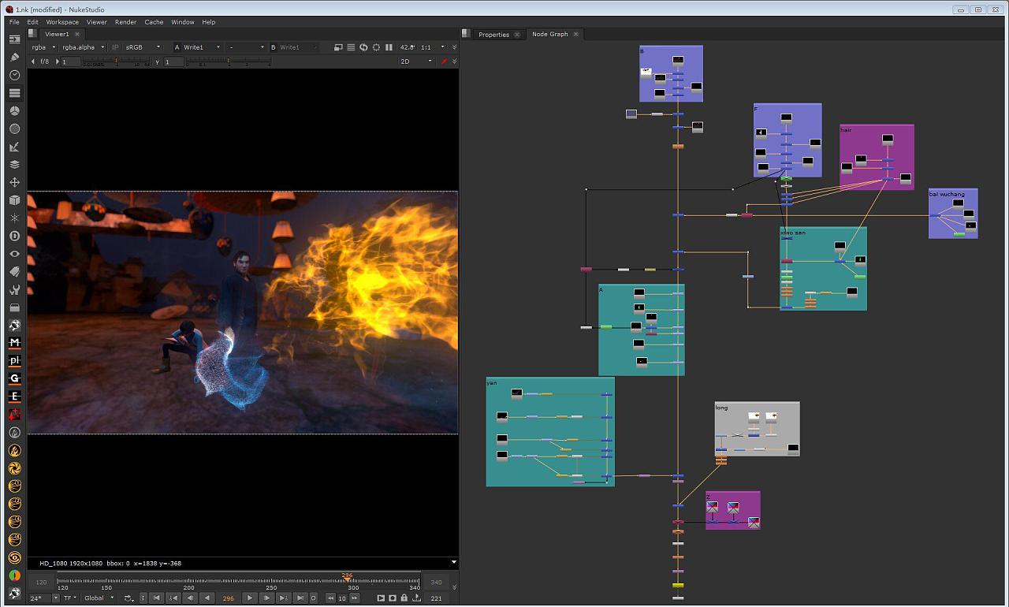
Task: Select the Viewer1 tab
Action: click(57, 34)
